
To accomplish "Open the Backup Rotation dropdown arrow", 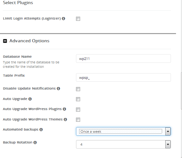I will 168,144.
